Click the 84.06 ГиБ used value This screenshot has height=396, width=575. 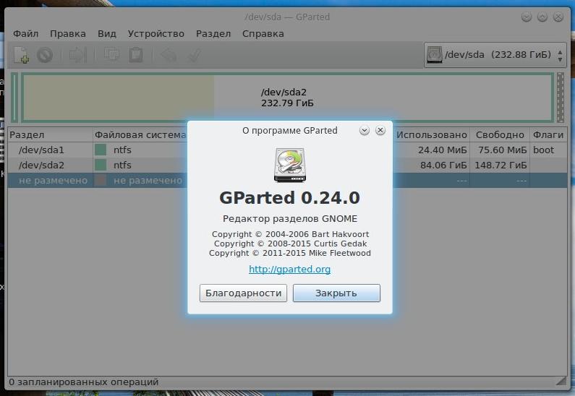[443, 165]
